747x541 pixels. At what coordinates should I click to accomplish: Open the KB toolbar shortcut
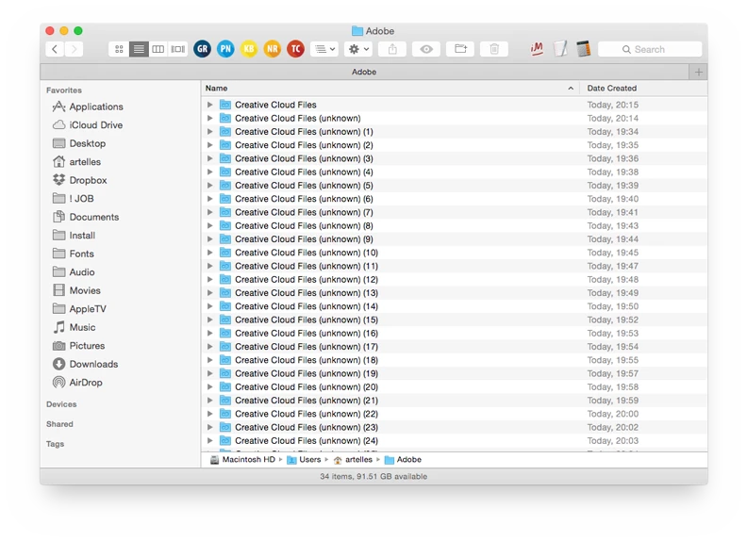(x=249, y=49)
